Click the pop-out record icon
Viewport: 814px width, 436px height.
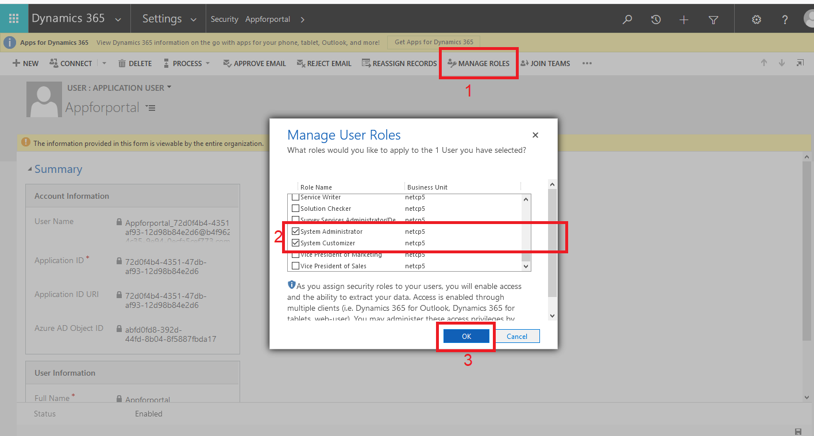(x=800, y=63)
